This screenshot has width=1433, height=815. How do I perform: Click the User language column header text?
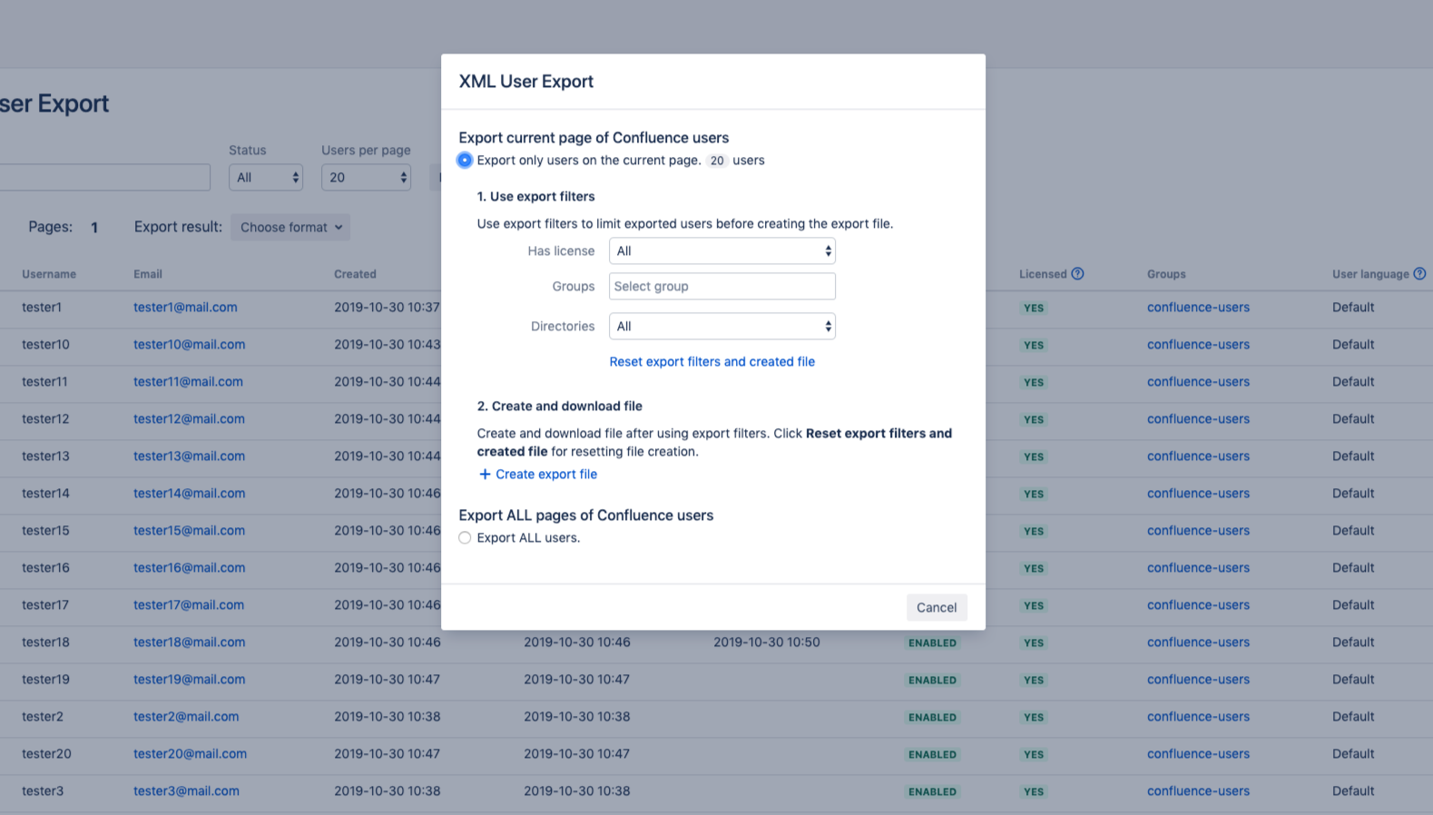1370,274
